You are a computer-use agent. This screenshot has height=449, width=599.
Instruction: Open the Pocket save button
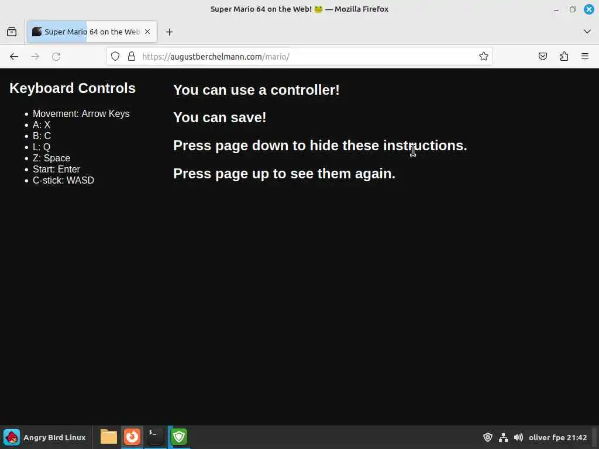[542, 57]
